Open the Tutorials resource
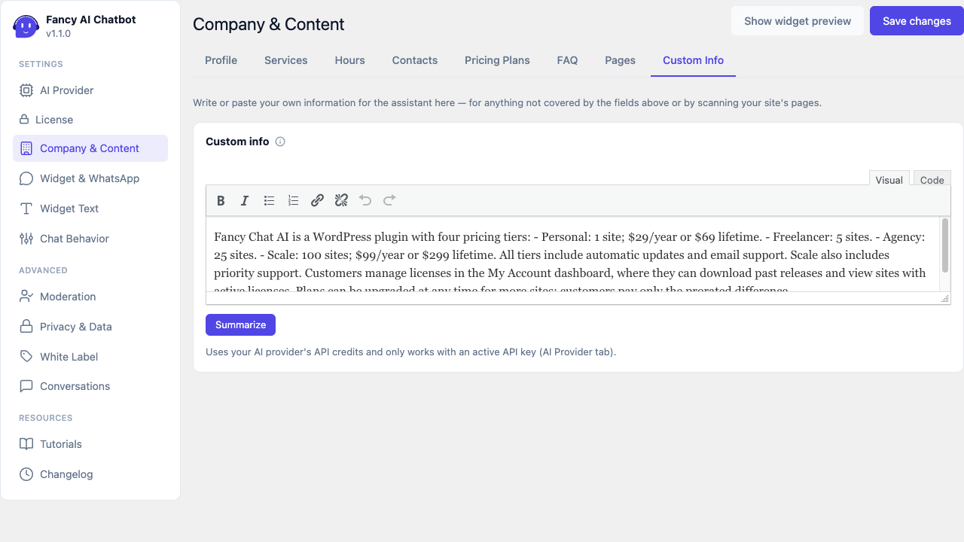Image resolution: width=964 pixels, height=542 pixels. click(x=90, y=444)
